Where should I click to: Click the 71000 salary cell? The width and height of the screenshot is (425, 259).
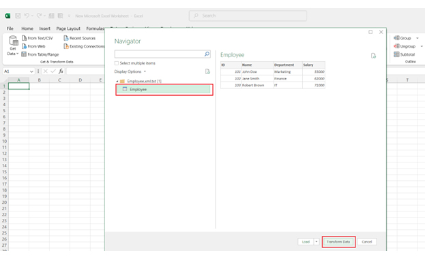314,86
